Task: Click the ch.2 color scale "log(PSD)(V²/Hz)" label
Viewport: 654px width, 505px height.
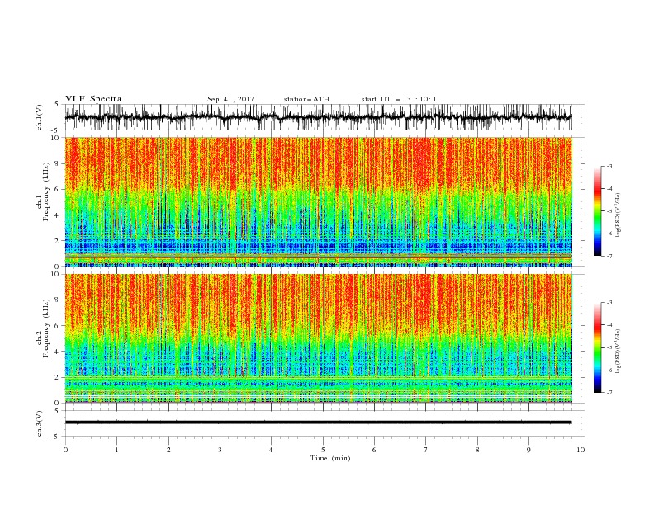Action: pyautogui.click(x=618, y=352)
